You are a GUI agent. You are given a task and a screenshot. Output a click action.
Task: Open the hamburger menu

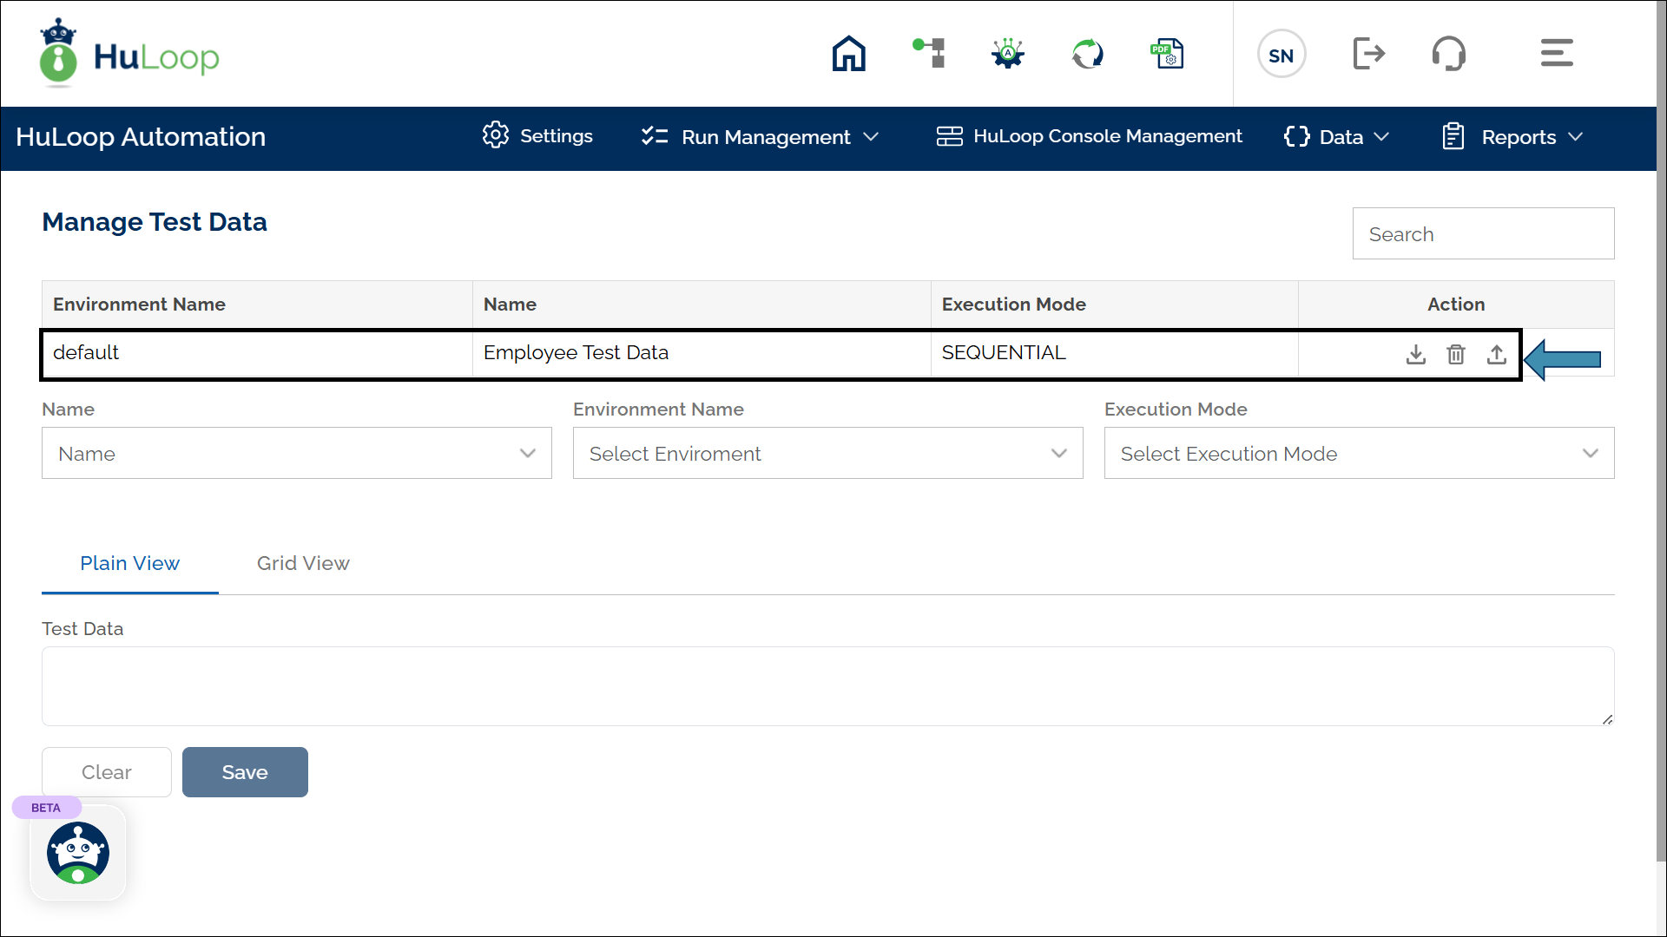1557,54
